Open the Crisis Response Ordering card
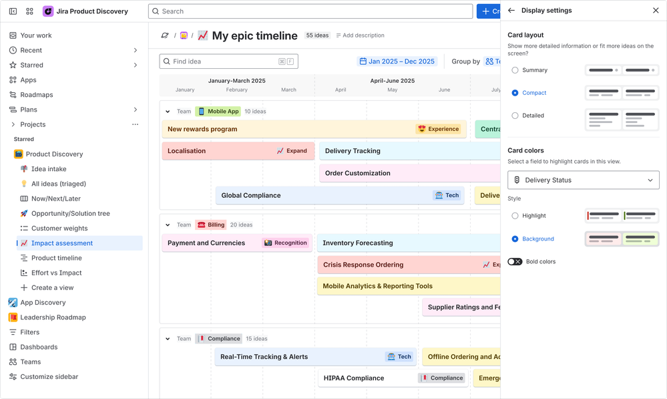The width and height of the screenshot is (667, 399). [x=409, y=265]
